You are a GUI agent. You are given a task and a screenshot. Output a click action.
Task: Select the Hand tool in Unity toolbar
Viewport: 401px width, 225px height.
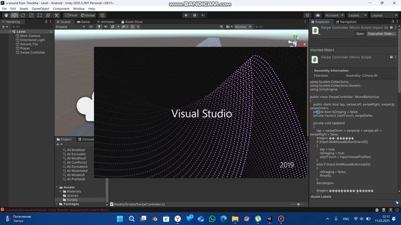[6, 15]
